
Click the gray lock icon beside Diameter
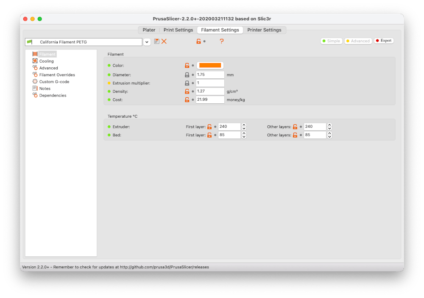pos(187,75)
